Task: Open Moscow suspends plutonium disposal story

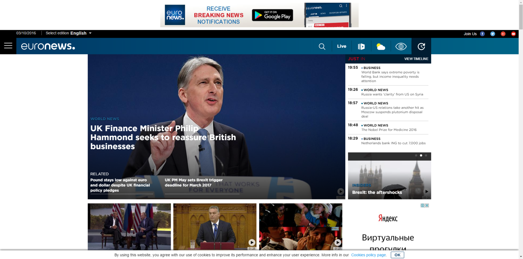Action: [x=392, y=112]
